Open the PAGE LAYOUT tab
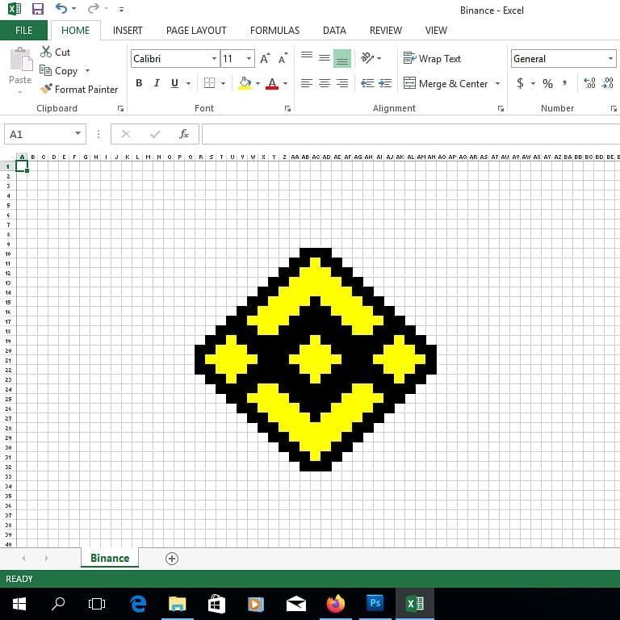620x620 pixels. click(196, 31)
